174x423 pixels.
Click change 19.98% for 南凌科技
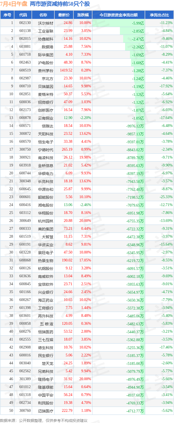point(86,157)
